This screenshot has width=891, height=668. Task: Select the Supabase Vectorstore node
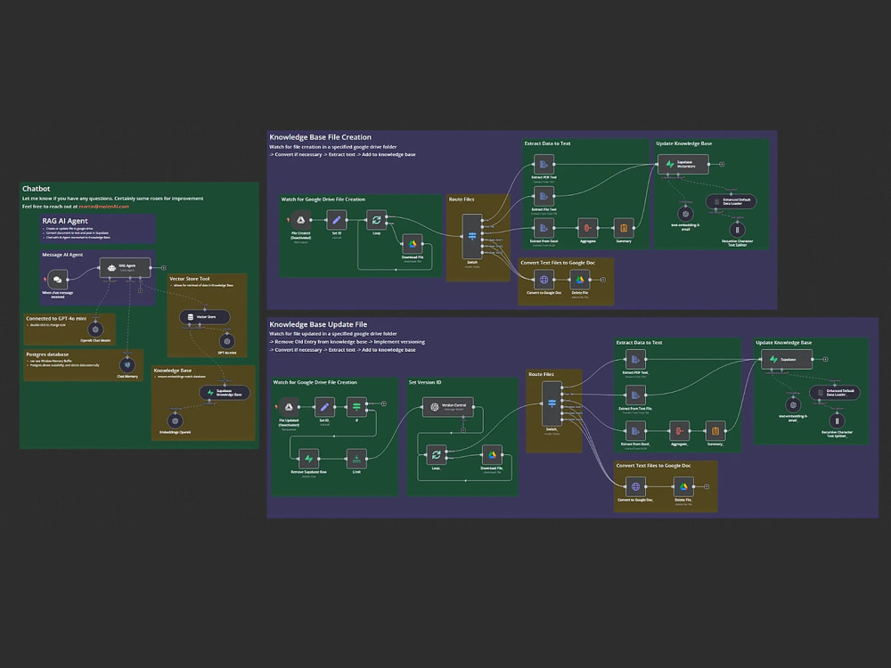click(x=683, y=164)
